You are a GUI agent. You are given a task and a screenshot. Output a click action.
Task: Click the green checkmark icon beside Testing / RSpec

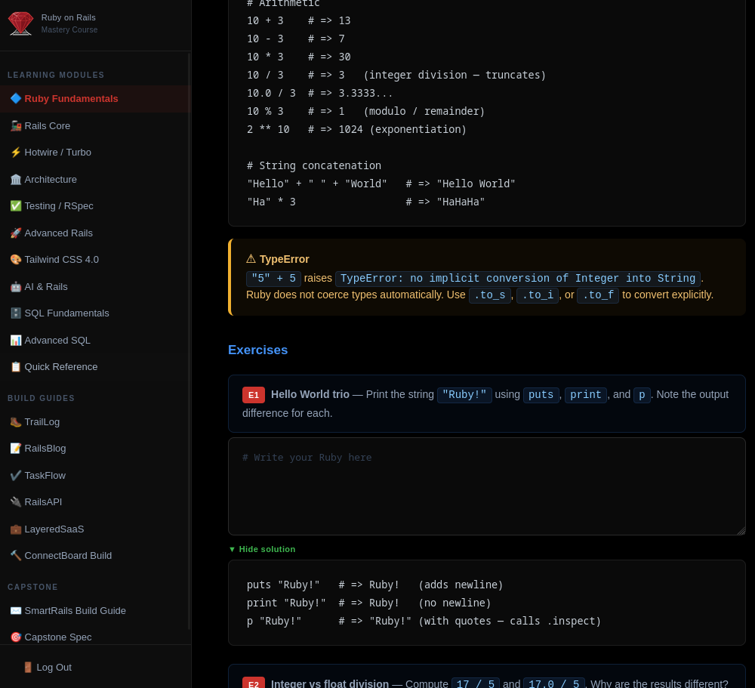[x=16, y=205]
